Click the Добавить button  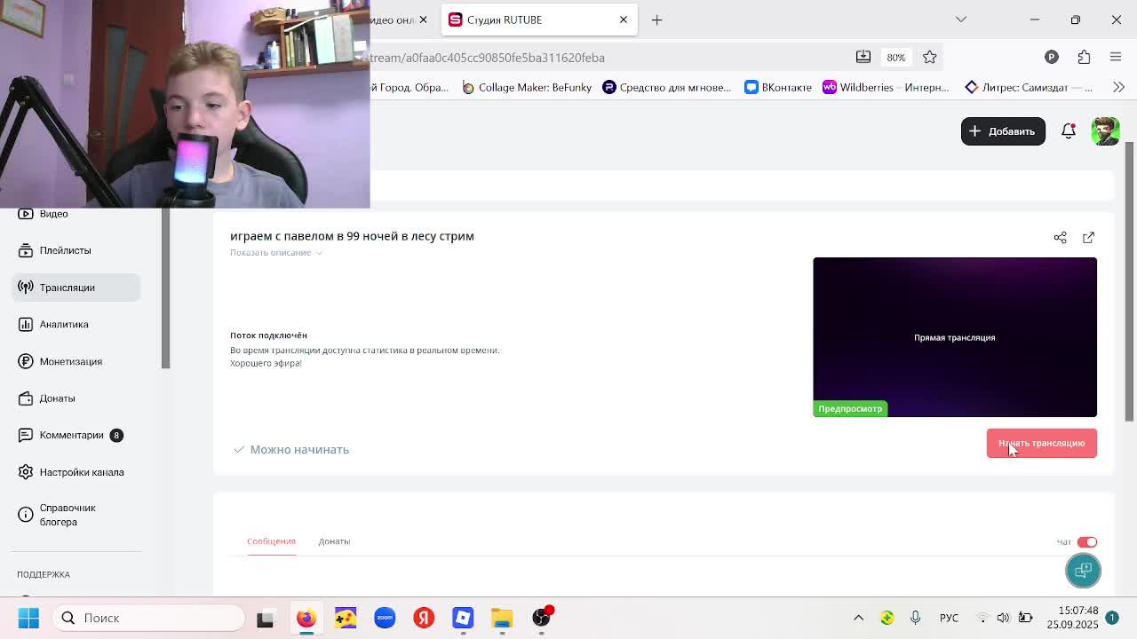pyautogui.click(x=1002, y=131)
